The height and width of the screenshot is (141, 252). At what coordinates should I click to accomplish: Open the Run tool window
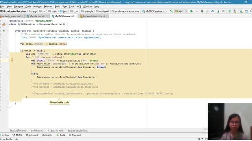5,135
